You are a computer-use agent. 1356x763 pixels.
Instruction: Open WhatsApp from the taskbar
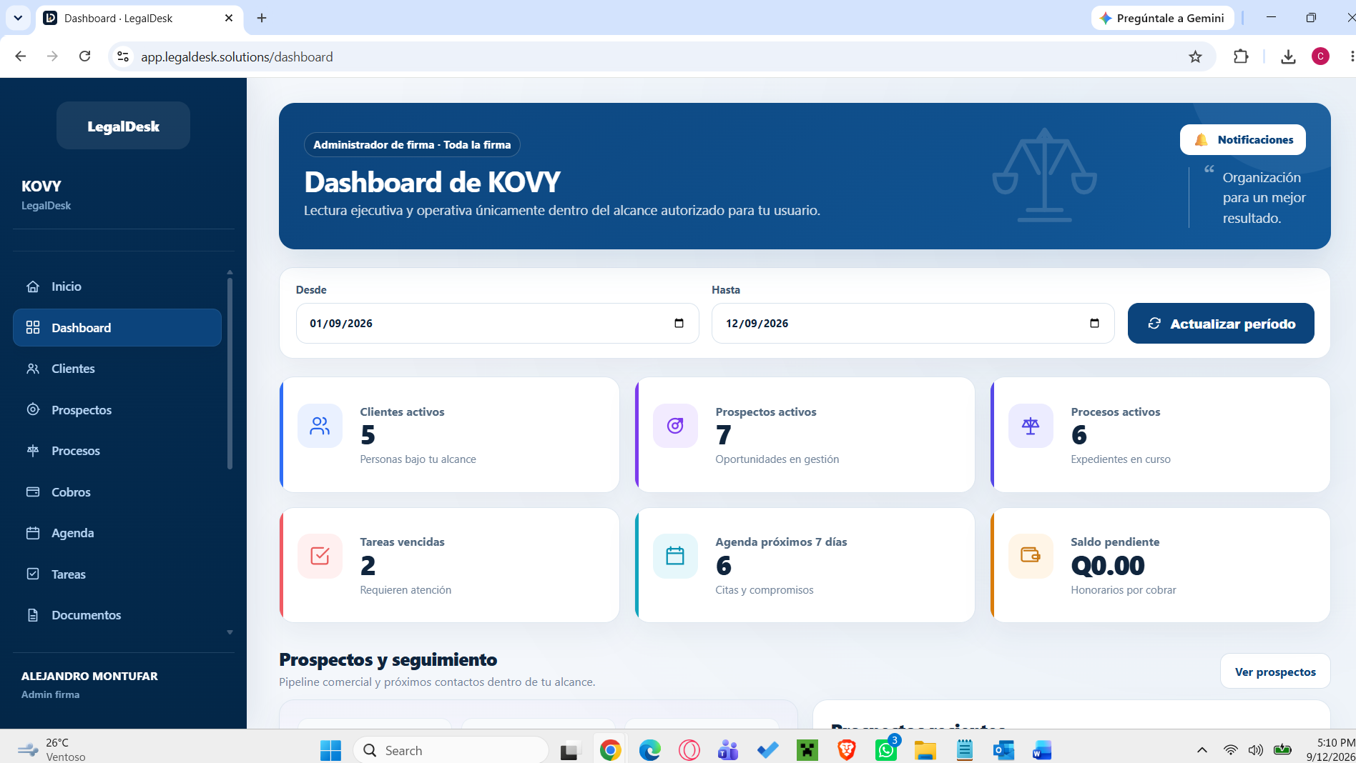(x=886, y=750)
